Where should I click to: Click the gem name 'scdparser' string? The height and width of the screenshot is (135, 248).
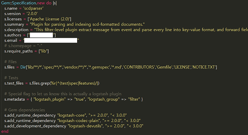tap(33, 8)
